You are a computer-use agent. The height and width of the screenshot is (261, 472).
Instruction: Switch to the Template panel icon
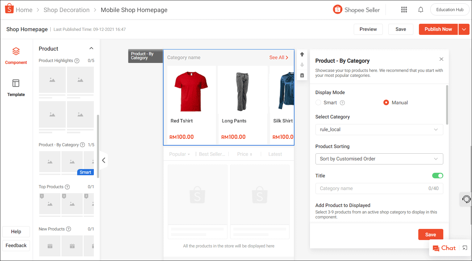tap(16, 88)
